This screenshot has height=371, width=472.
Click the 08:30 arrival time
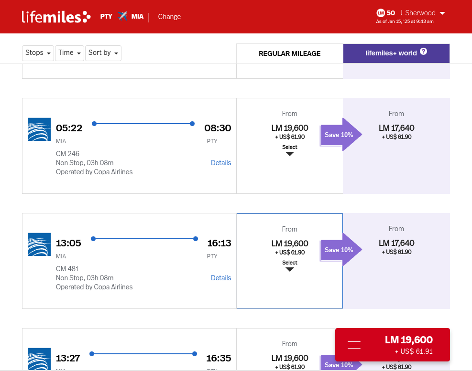click(218, 128)
